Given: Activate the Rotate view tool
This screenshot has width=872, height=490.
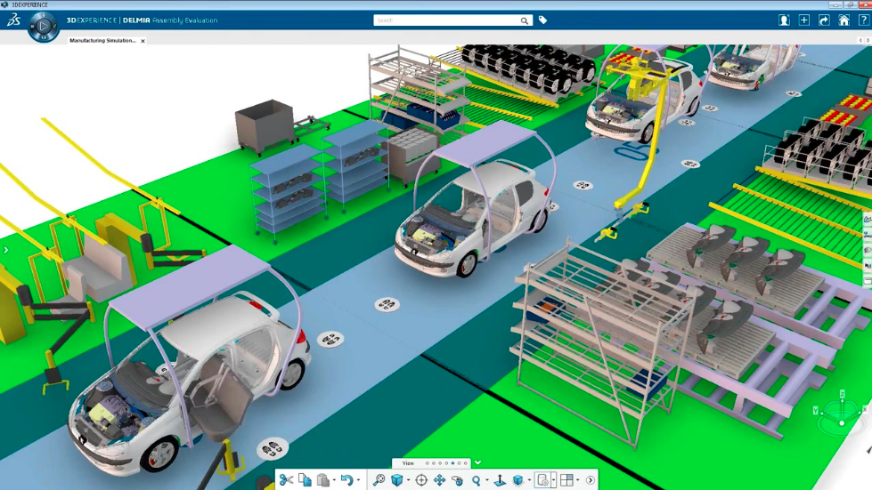Looking at the screenshot, I should 457,480.
